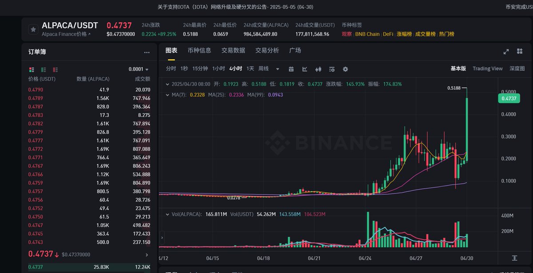Select the 4小时 interval
Screen dimensions: 533x273
click(236, 69)
